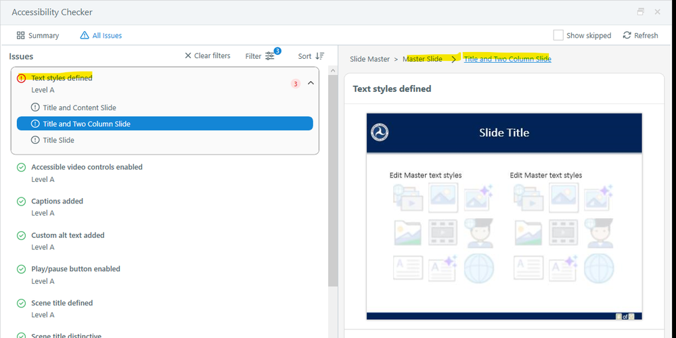Click the slide number footer in the preview

pyautogui.click(x=625, y=316)
